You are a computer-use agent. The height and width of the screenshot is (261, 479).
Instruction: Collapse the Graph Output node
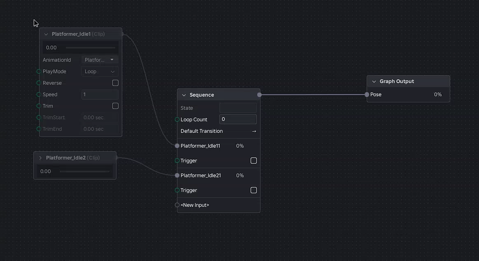coord(374,82)
